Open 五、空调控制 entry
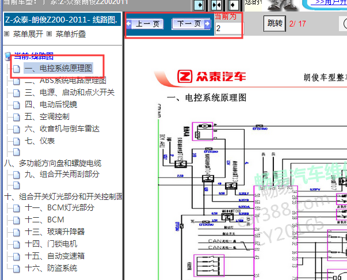 (47, 116)
